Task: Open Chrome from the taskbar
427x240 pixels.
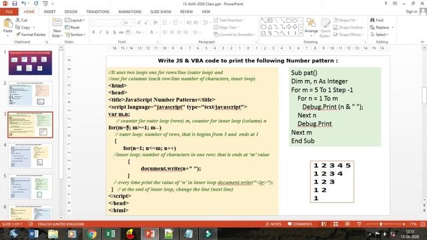Action: pyautogui.click(x=92, y=234)
